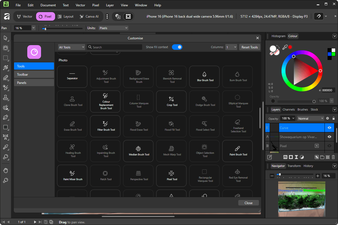Open the Normal blend mode dropdown

click(310, 119)
